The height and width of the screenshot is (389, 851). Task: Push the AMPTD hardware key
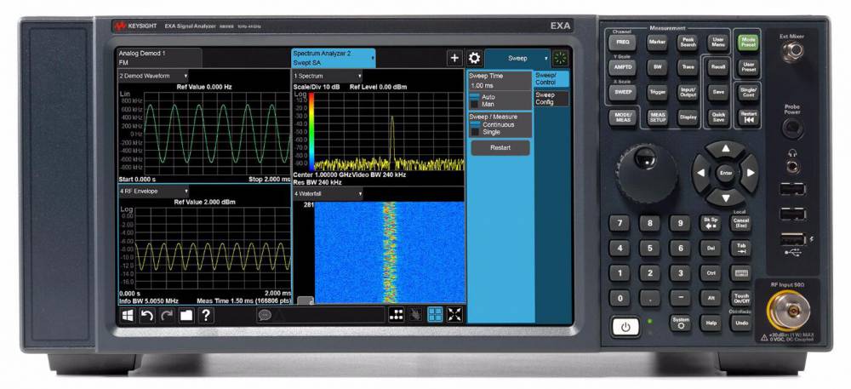pyautogui.click(x=622, y=67)
